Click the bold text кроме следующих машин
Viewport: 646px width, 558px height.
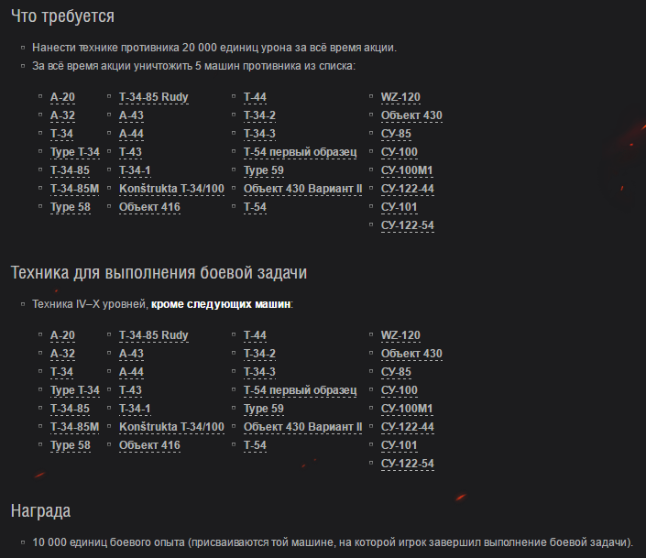221,304
